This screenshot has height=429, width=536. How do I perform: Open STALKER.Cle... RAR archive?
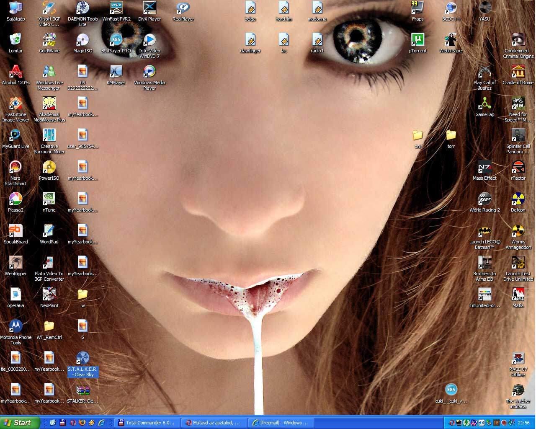[x=83, y=393]
